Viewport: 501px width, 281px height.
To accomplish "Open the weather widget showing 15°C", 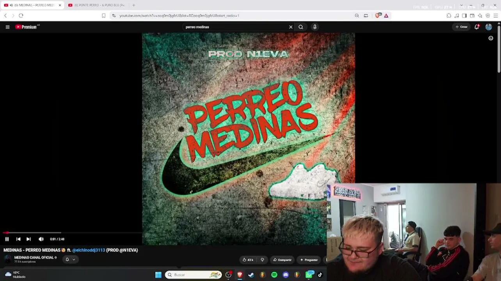I will coord(15,275).
